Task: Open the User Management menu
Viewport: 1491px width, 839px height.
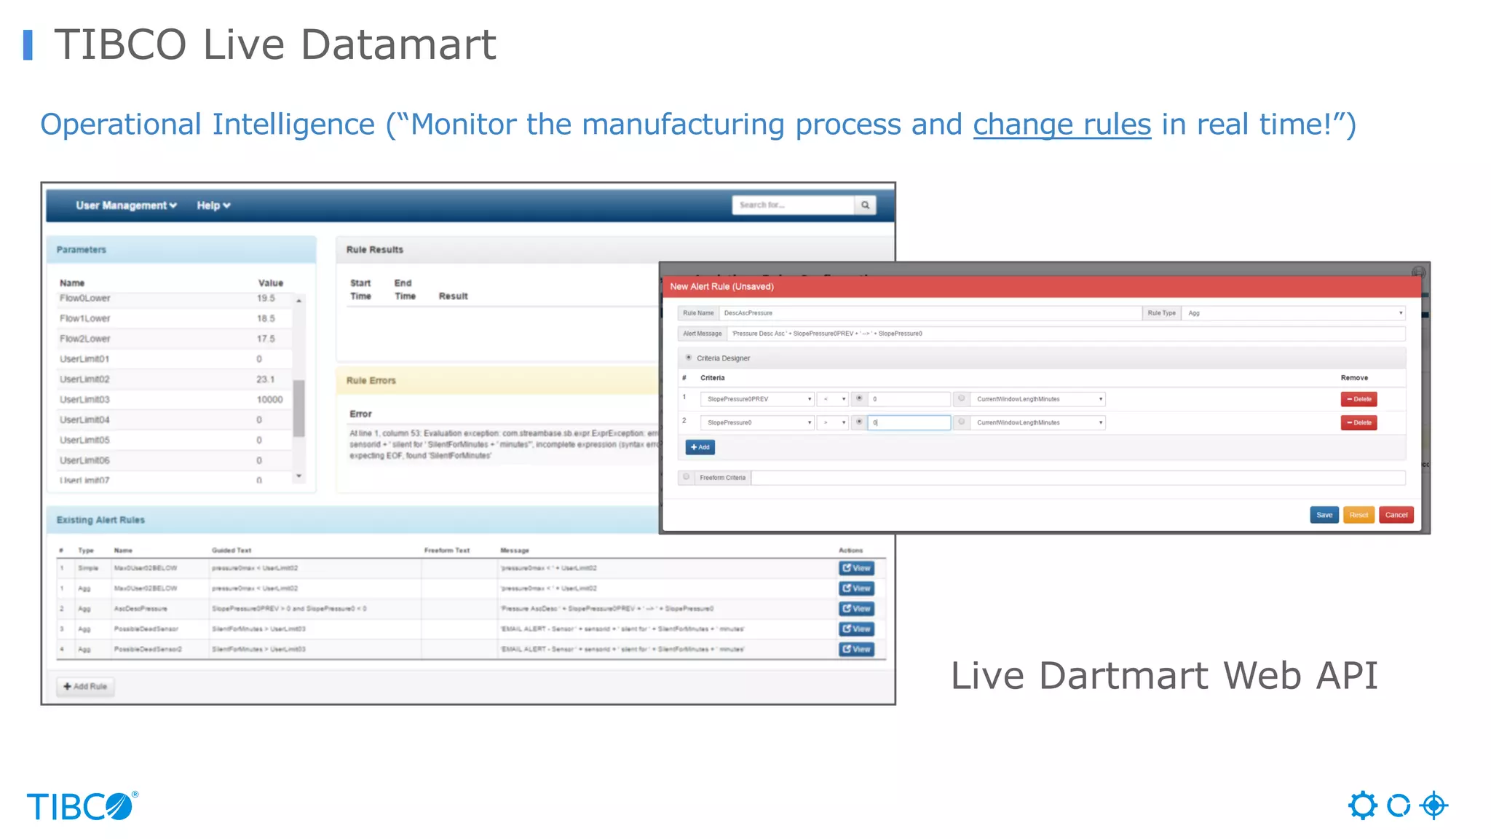Action: tap(126, 205)
